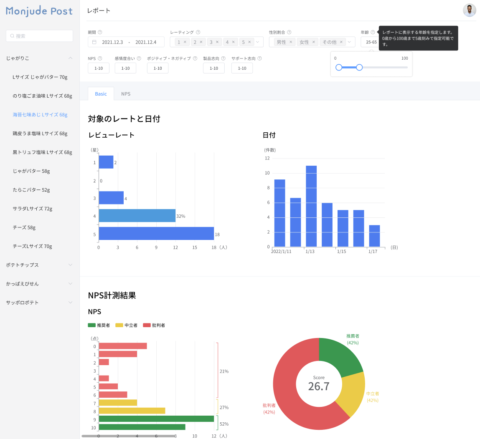Open the レーティング dropdown arrow
Image resolution: width=480 pixels, height=439 pixels.
tap(258, 42)
